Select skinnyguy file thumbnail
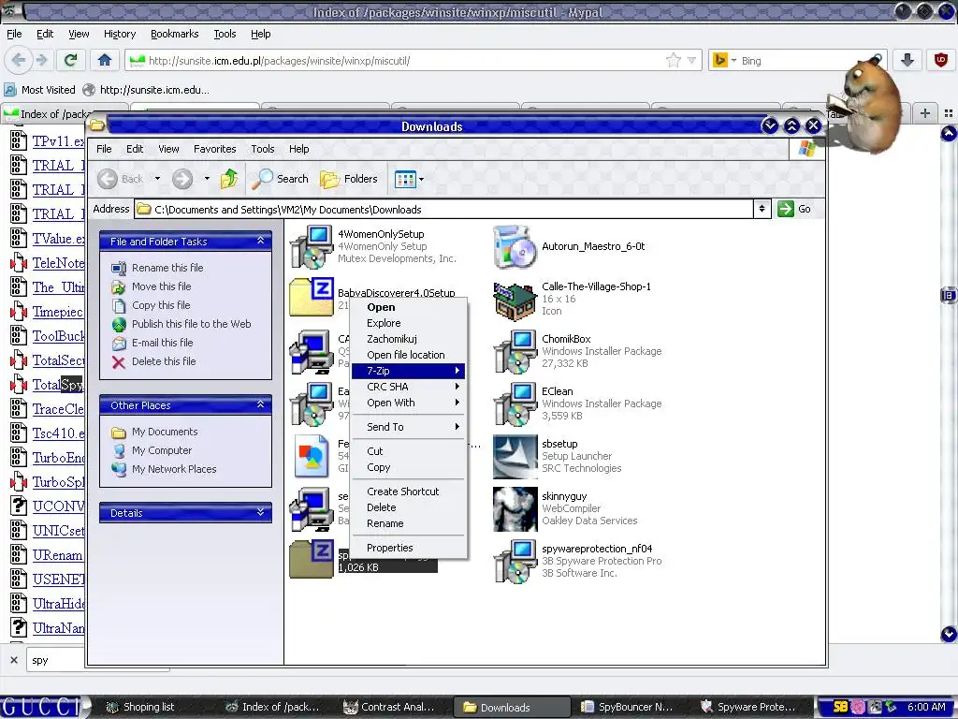The width and height of the screenshot is (958, 719). [x=515, y=509]
